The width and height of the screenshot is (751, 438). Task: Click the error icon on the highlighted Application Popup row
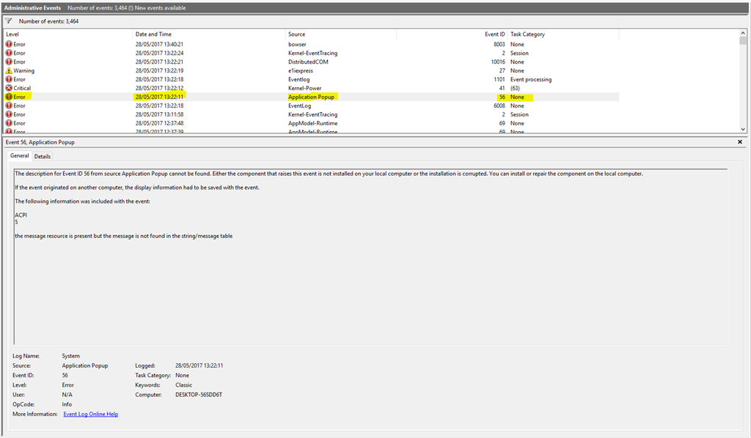coord(7,97)
